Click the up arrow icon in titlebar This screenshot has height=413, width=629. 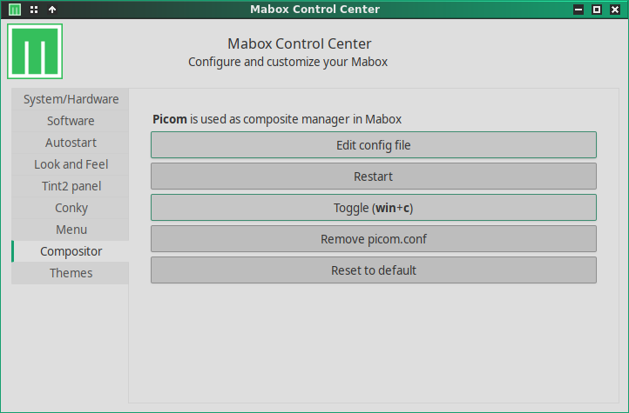pyautogui.click(x=52, y=10)
